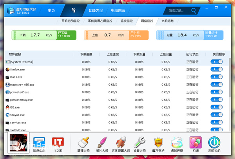Click user avatar thumbnail at bottom left
Viewport: 235px width, 159px height.
(x=18, y=143)
